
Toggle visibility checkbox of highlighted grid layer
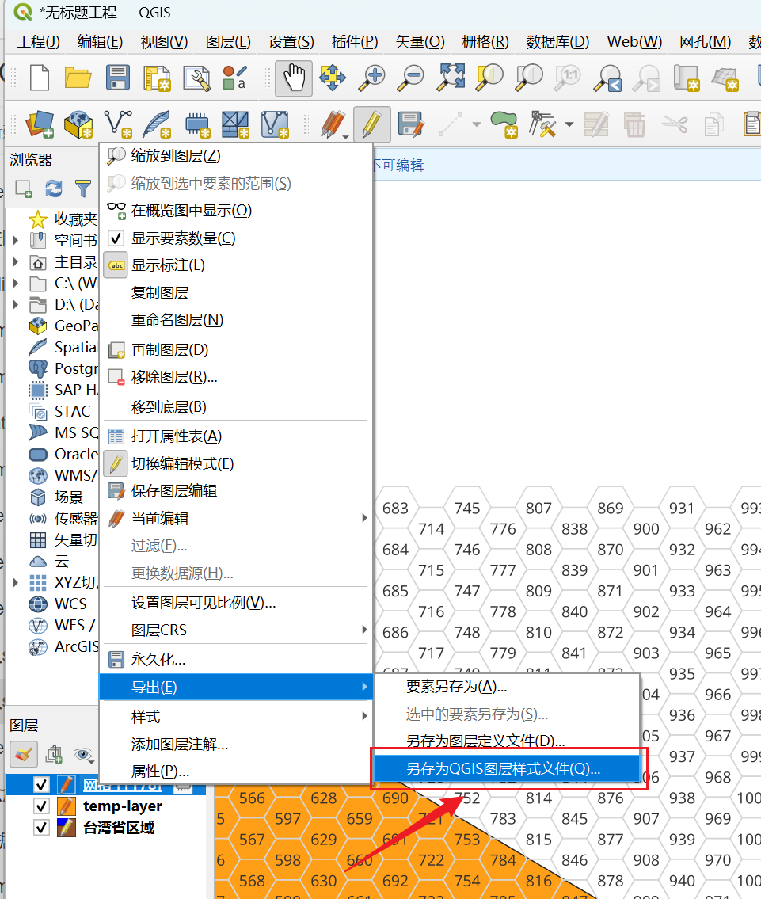pyautogui.click(x=41, y=784)
